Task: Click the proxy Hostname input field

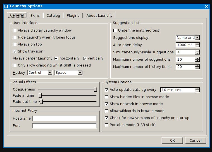Action: [65, 118]
